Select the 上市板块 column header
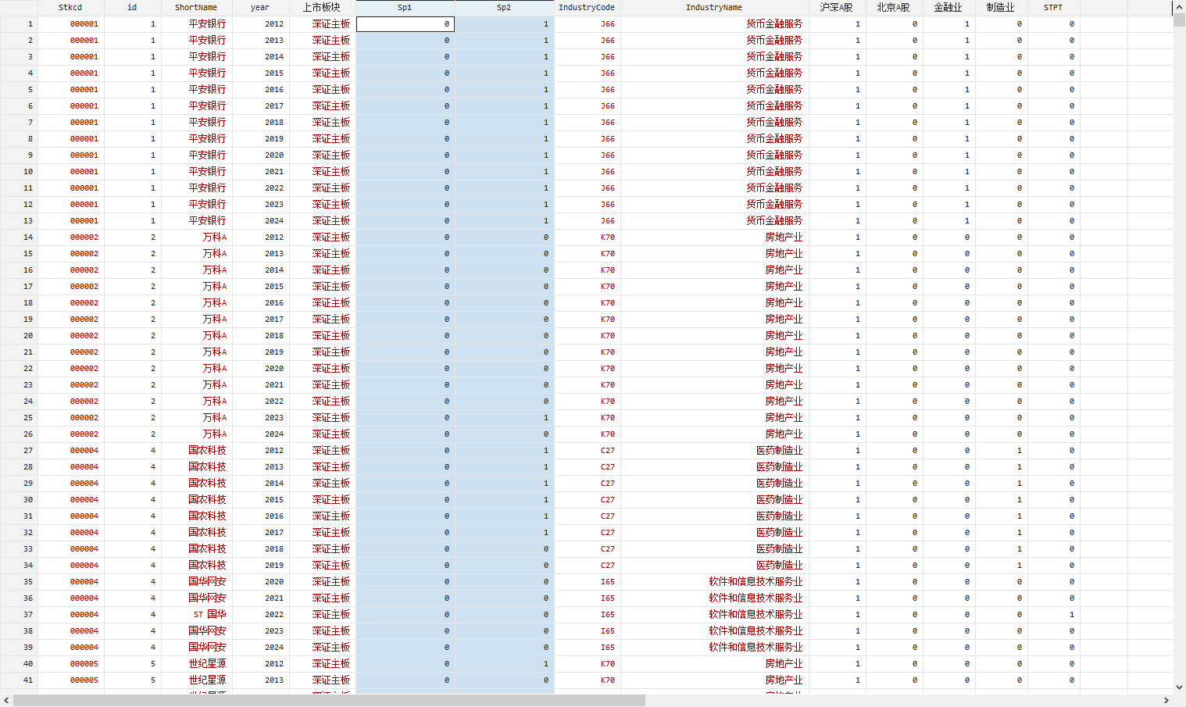1186x707 pixels. 322,8
